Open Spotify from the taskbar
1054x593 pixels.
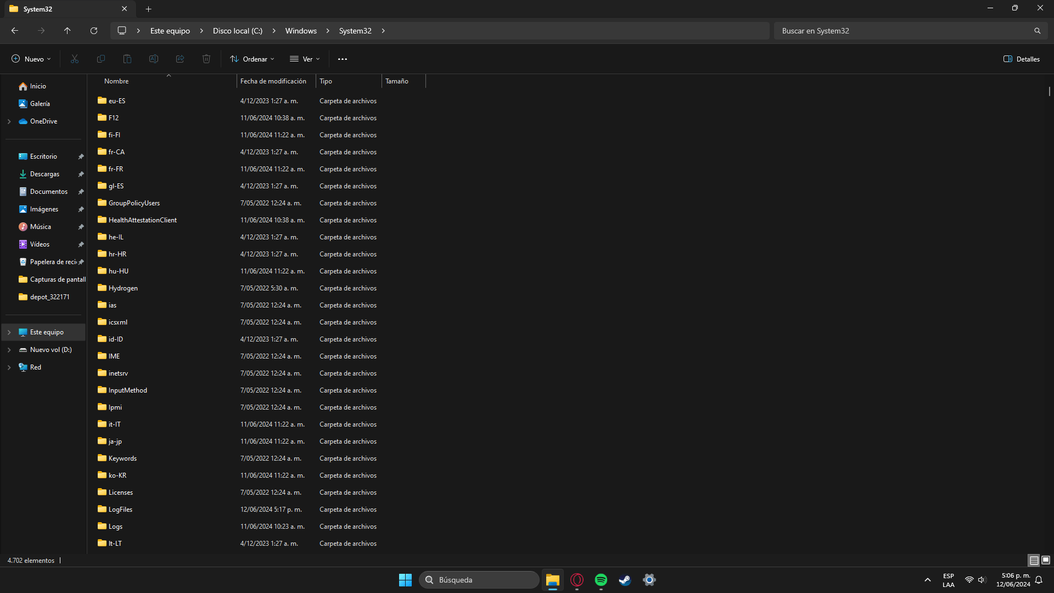(x=601, y=580)
